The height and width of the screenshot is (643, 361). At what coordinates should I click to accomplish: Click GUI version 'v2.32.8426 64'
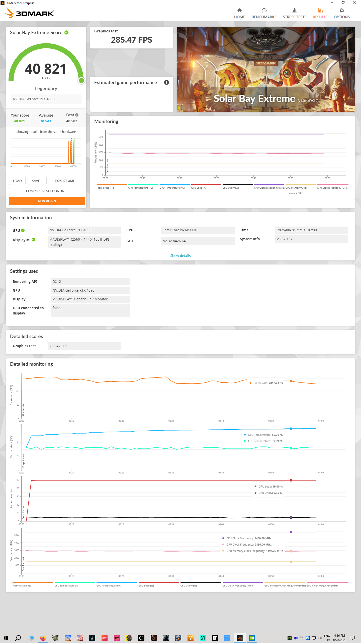tap(198, 241)
